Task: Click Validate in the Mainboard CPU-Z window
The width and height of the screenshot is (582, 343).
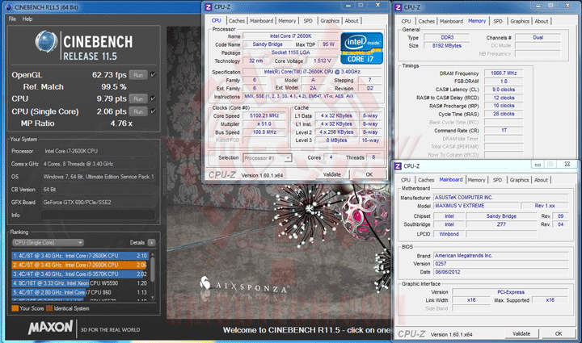Action: [521, 334]
